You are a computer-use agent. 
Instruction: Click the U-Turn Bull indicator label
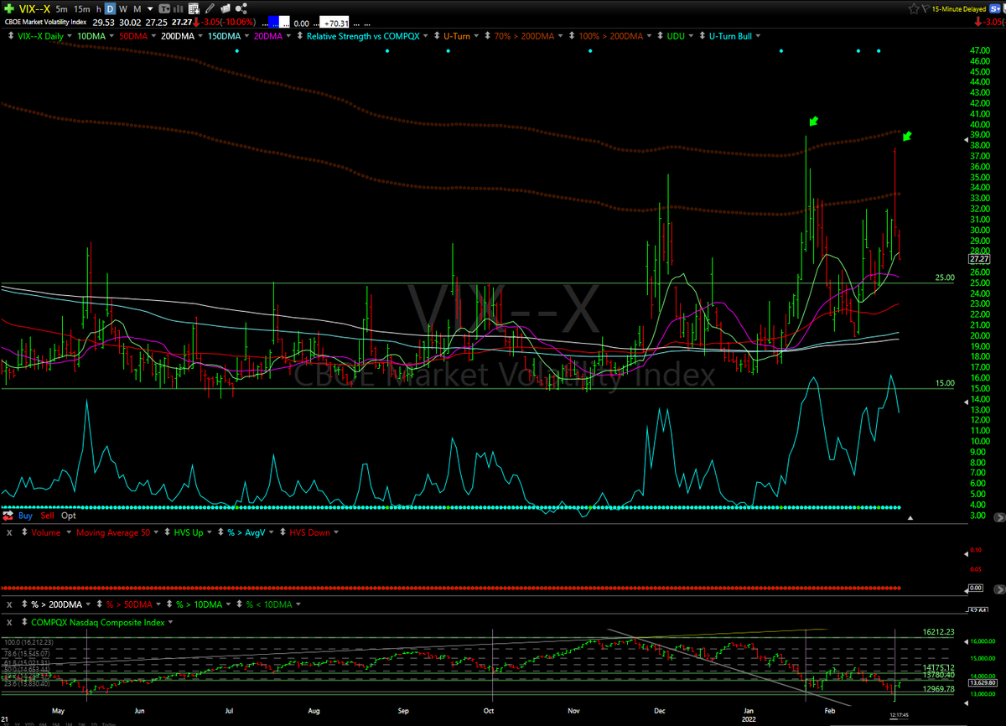[730, 37]
